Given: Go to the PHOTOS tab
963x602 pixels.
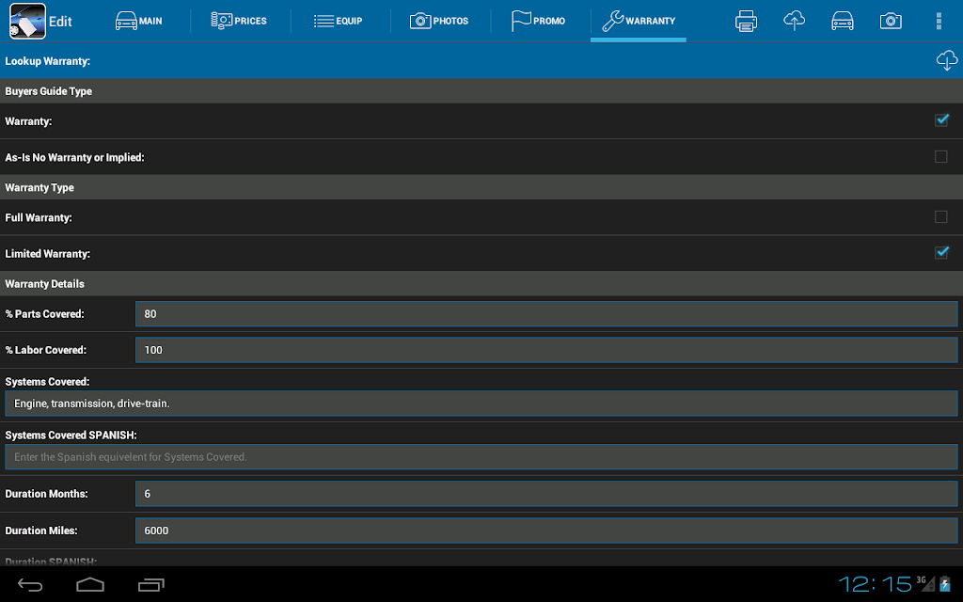Looking at the screenshot, I should click(x=438, y=21).
